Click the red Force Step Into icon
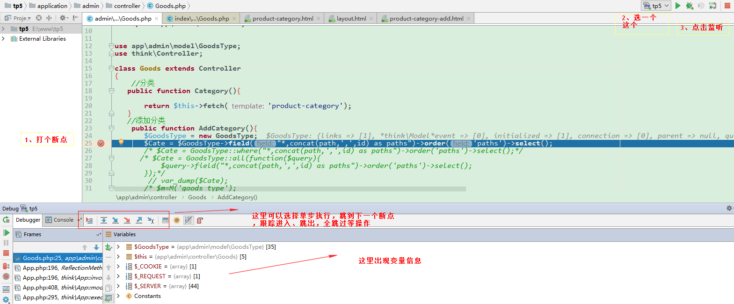Screen dimensions: 734x304 coord(127,220)
